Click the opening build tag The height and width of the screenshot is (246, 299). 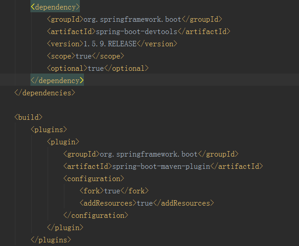point(29,117)
